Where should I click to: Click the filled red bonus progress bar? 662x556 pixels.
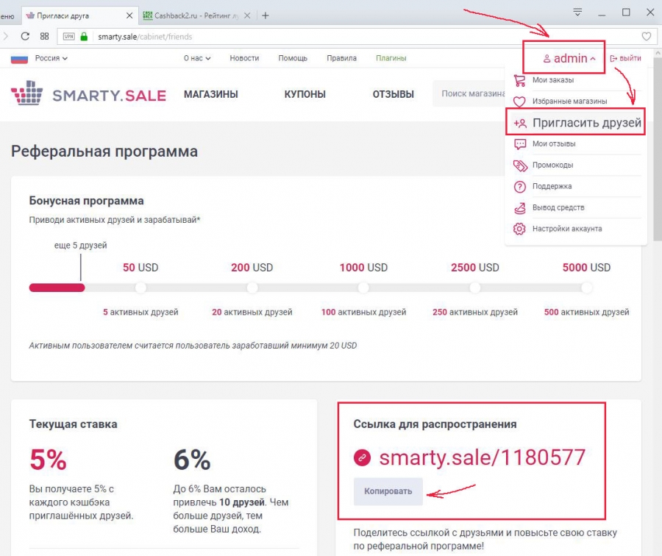point(57,288)
